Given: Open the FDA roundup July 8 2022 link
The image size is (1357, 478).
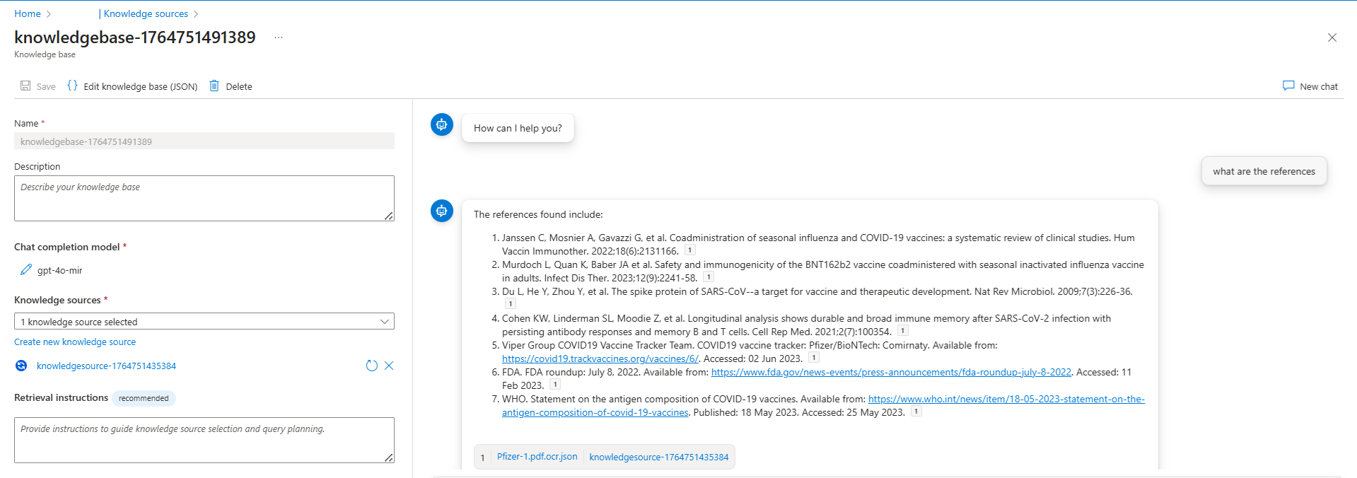Looking at the screenshot, I should tap(891, 373).
